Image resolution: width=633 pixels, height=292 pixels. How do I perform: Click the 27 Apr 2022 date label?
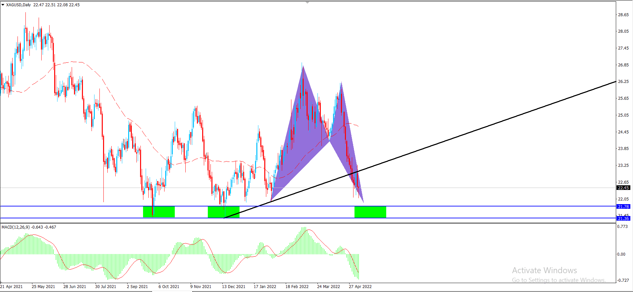point(360,286)
